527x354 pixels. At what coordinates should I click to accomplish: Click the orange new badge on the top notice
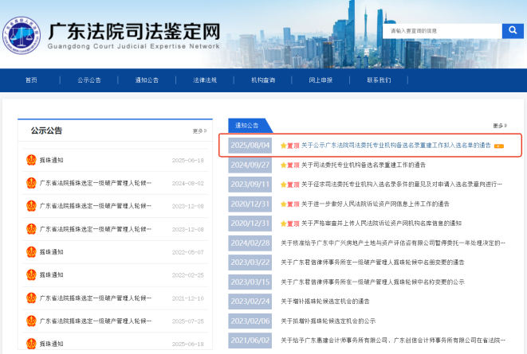click(x=499, y=146)
